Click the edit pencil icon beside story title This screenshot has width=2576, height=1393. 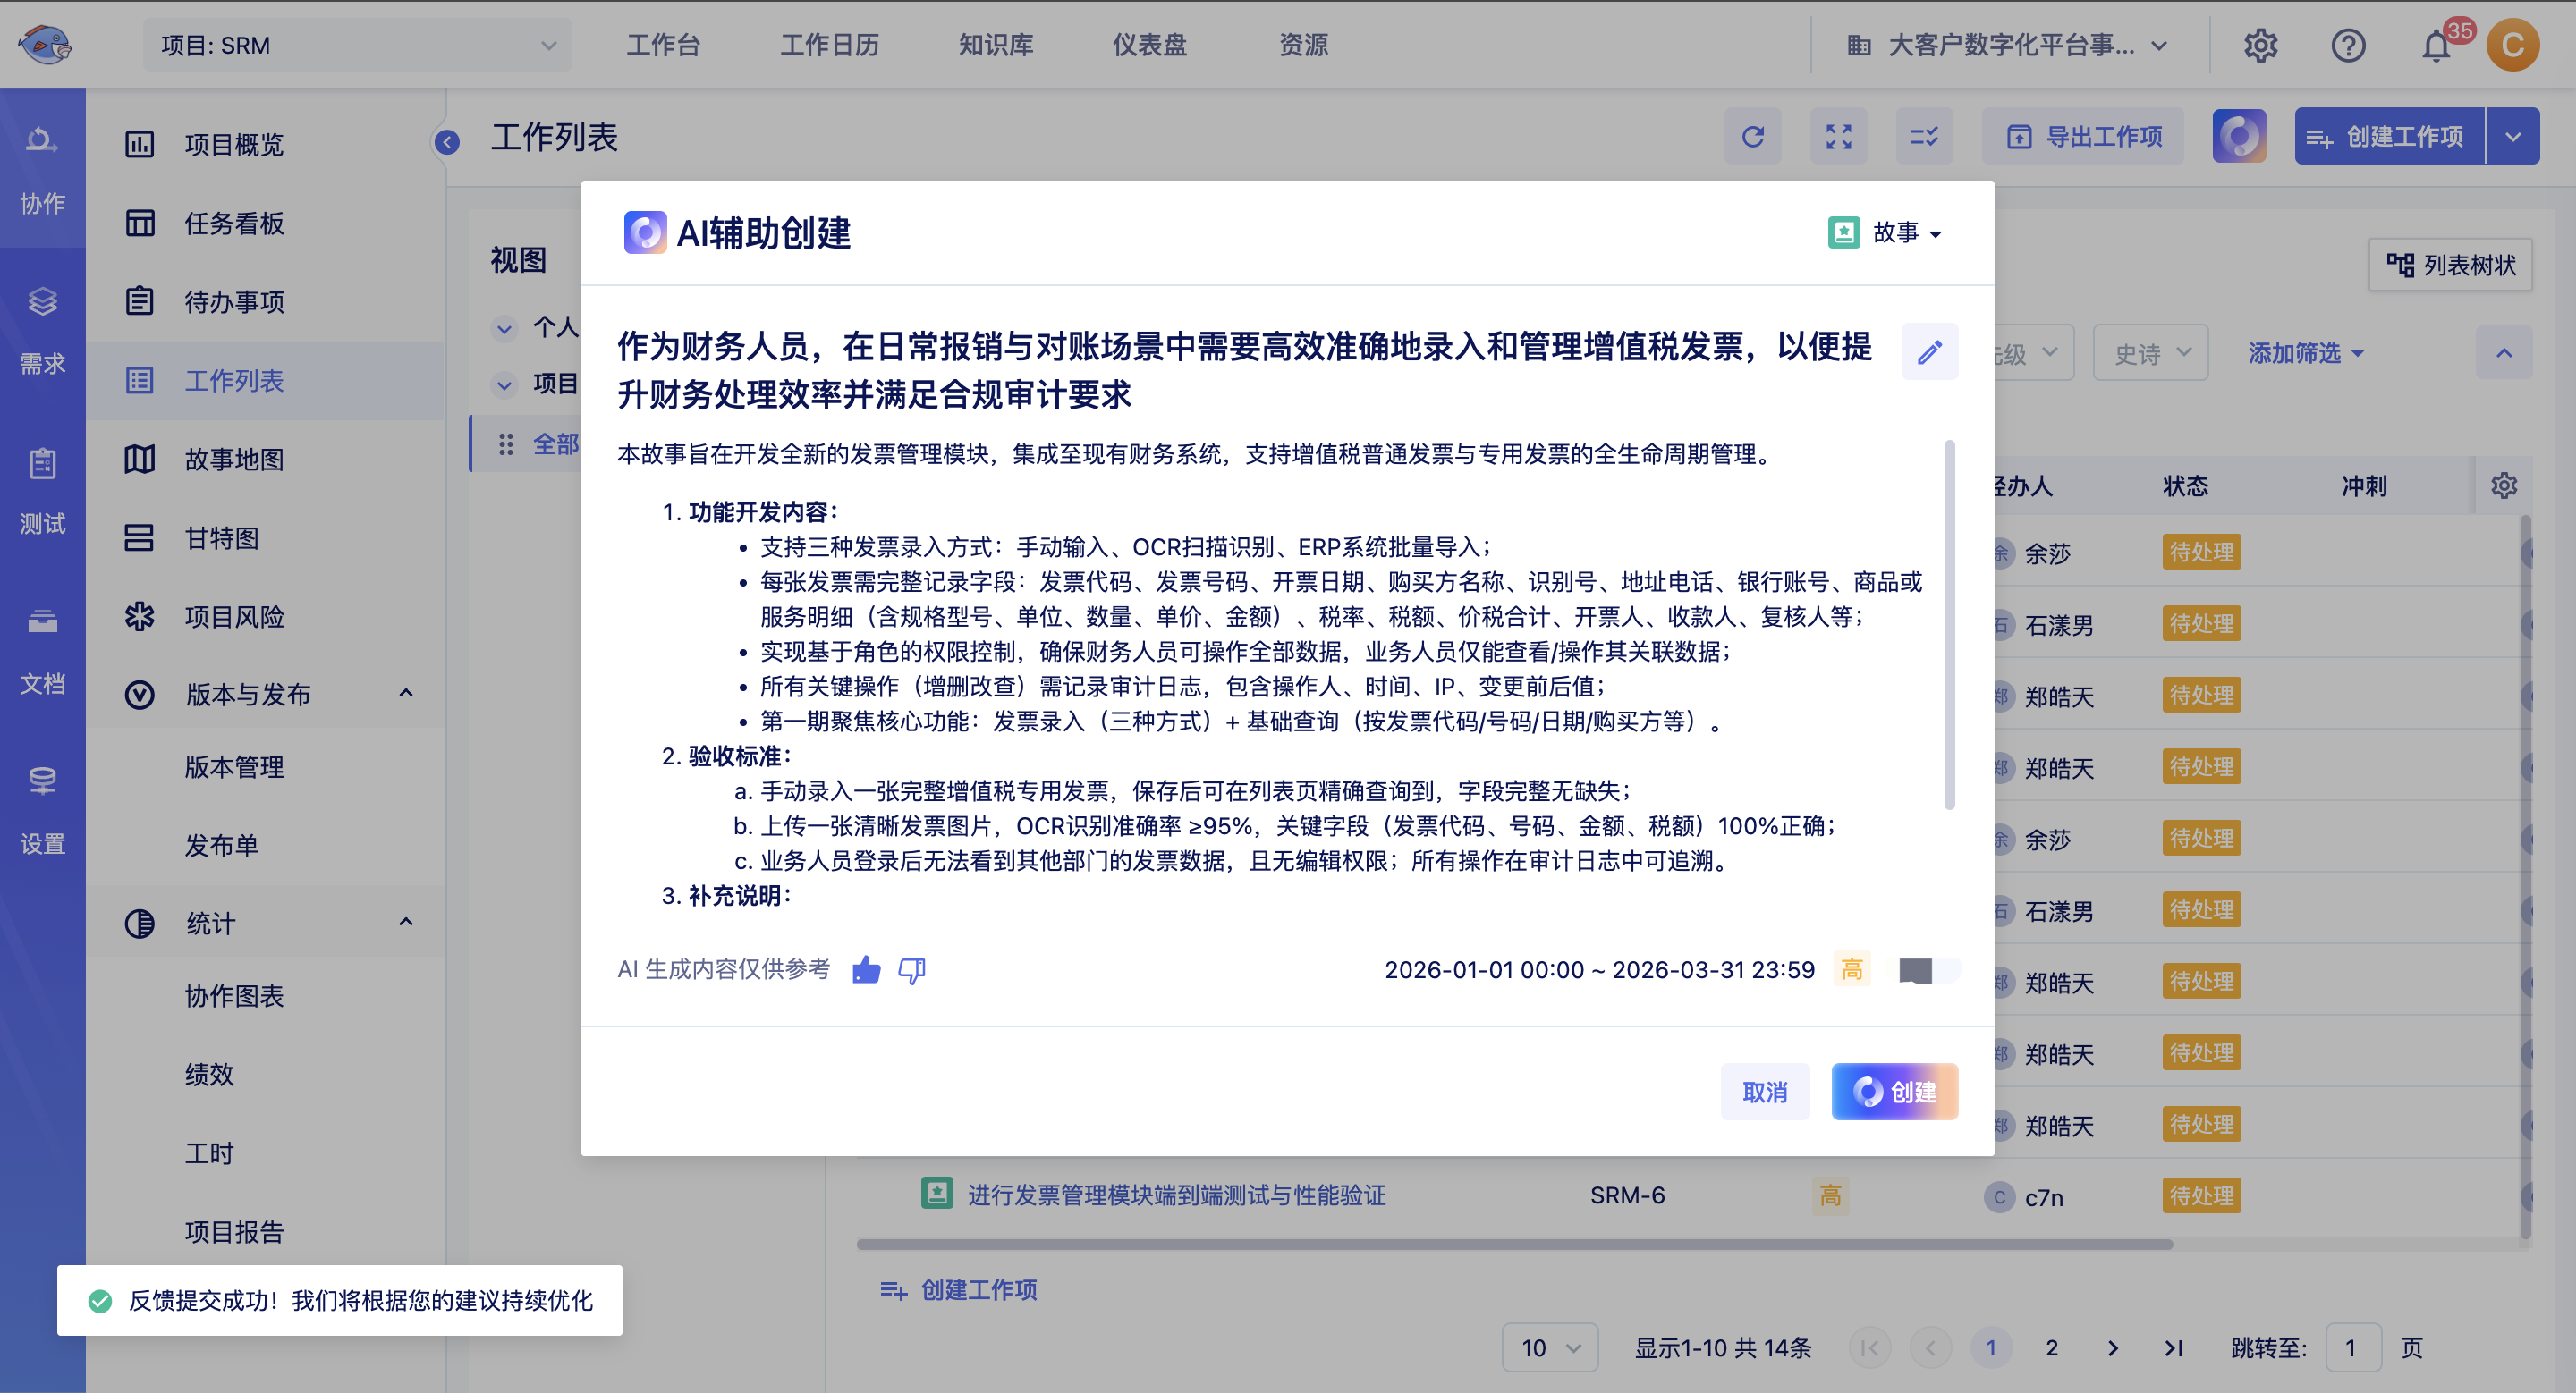(x=1929, y=351)
